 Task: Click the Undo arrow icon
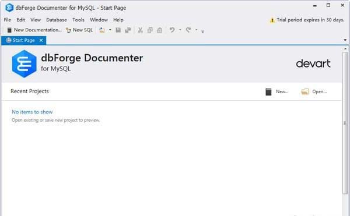172,30
